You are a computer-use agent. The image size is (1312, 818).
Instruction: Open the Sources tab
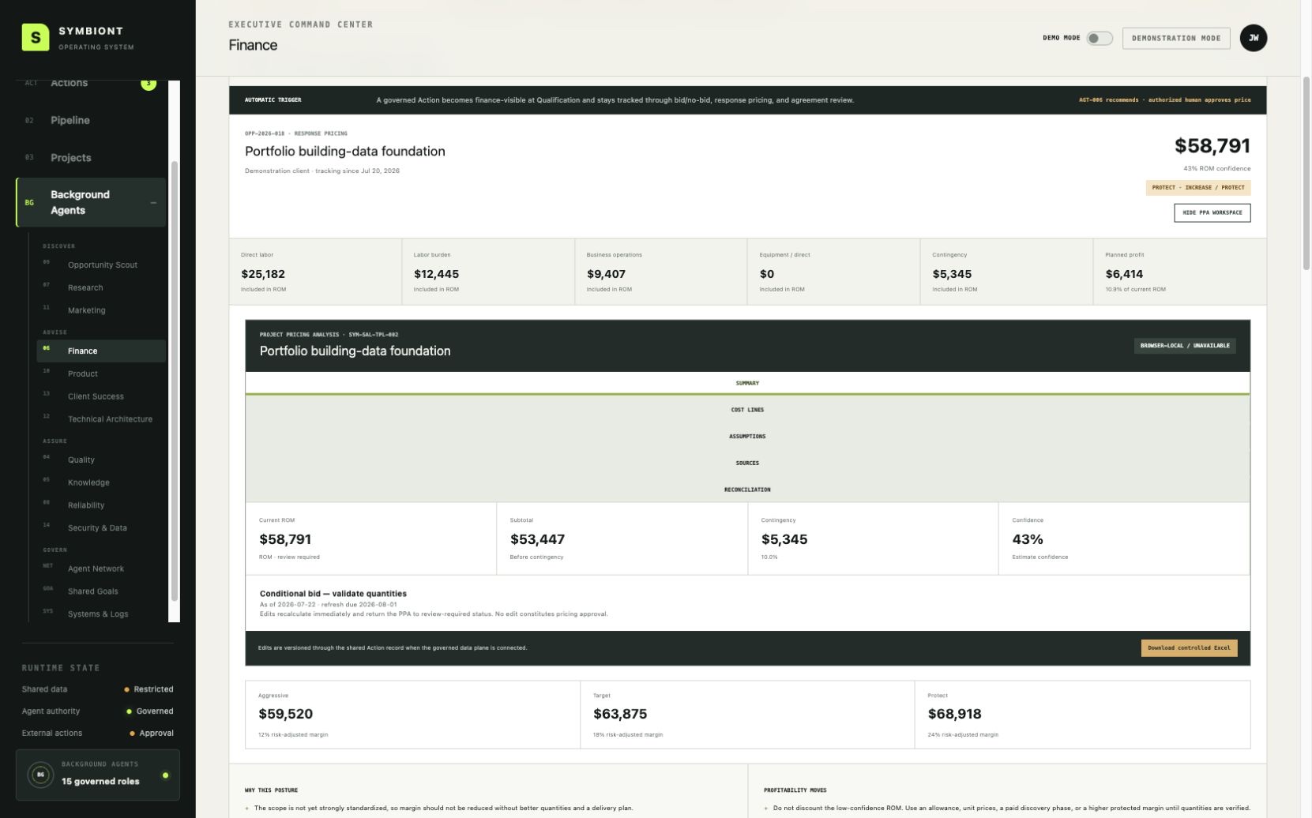(x=747, y=463)
